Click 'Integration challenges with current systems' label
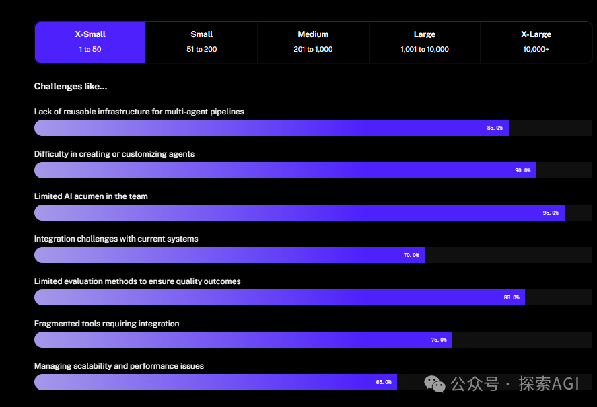Screen dimensions: 597x407 pos(116,239)
